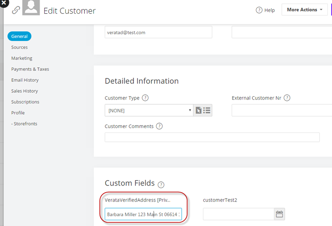Click the VerataVerifiedAddress input field

pos(143,214)
